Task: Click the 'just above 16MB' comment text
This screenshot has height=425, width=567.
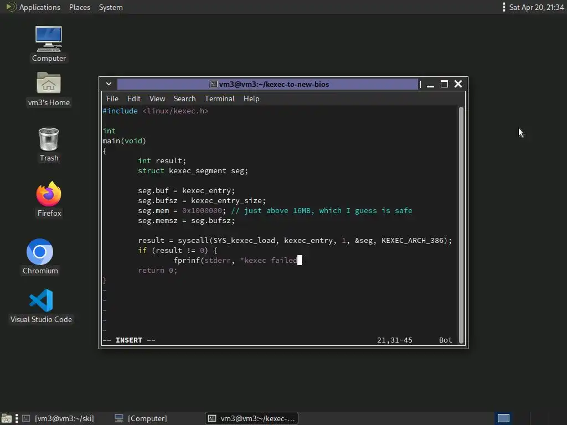Action: [x=277, y=211]
